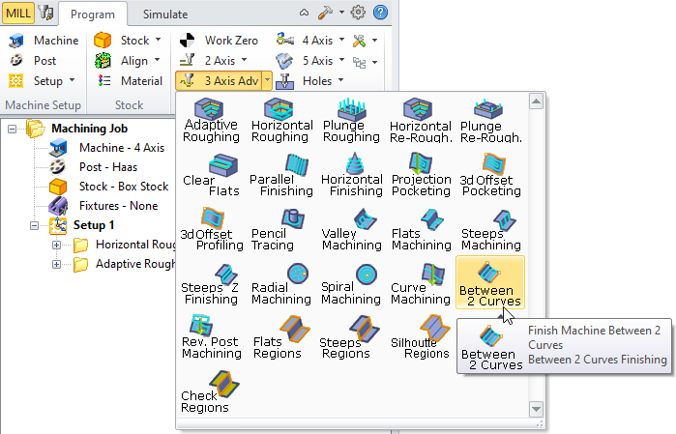Collapse the Setup 1 tree node
Screen dimensions: 676x434
[36, 225]
